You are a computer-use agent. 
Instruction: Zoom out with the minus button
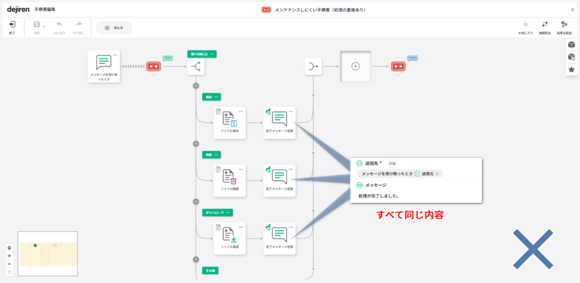tap(9, 264)
